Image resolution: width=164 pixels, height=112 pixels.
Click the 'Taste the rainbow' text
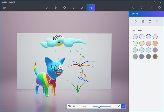pos(85,77)
